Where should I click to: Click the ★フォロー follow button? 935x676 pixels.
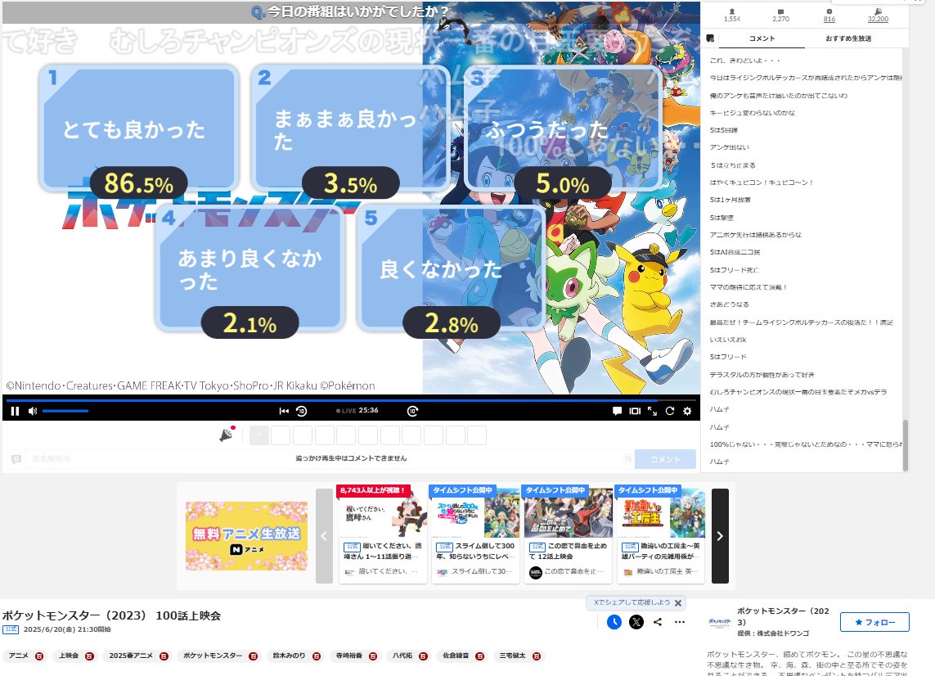(x=874, y=622)
